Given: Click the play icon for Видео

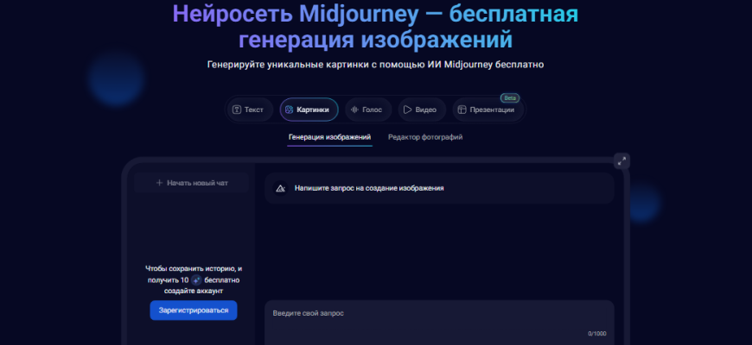Looking at the screenshot, I should pos(406,110).
